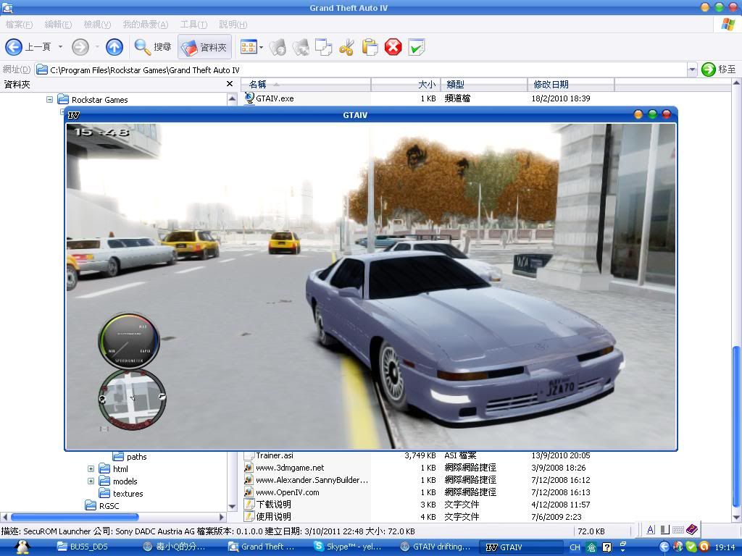Screen dimensions: 742x556
Task: Toggle the Folders (資料夾) pane button
Action: 205,47
